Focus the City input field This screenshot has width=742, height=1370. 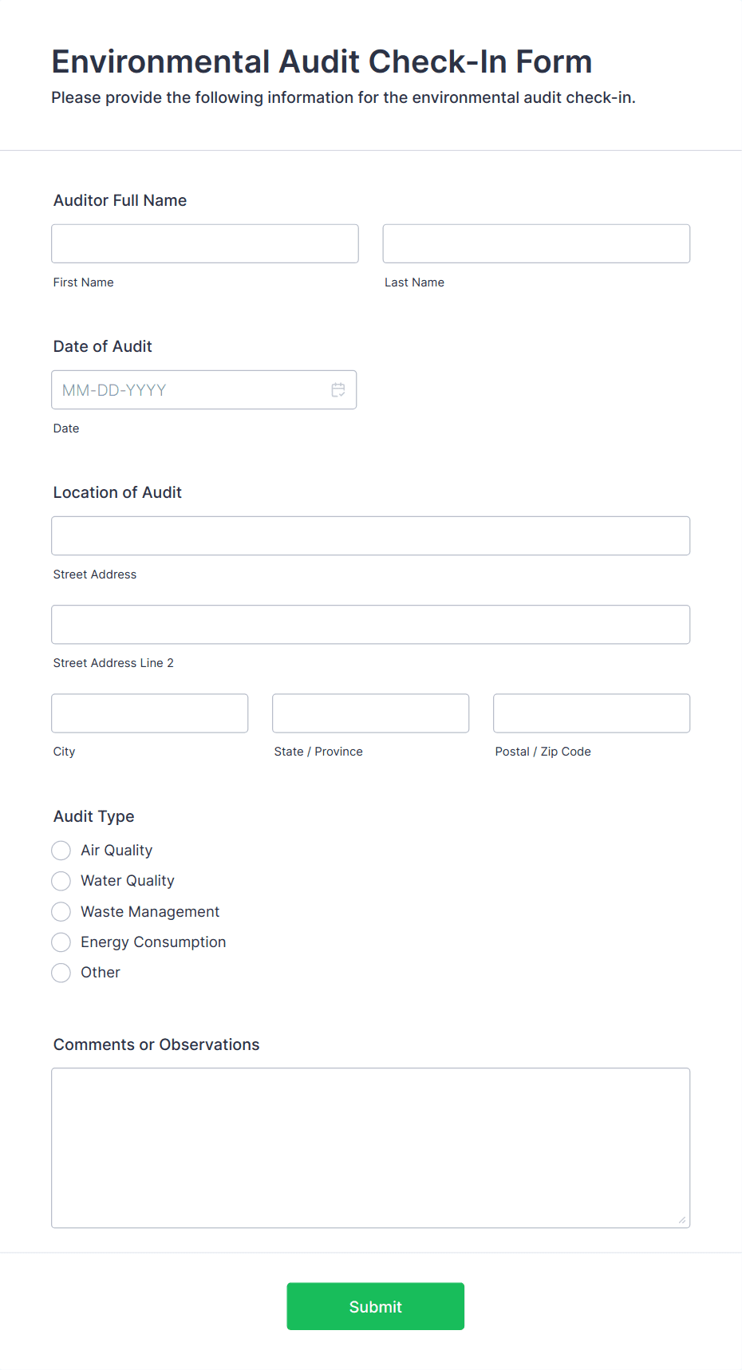pos(150,713)
